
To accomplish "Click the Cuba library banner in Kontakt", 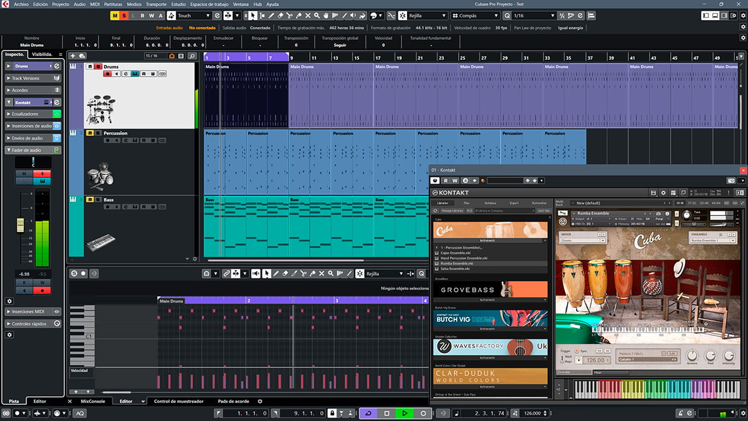I will 490,230.
